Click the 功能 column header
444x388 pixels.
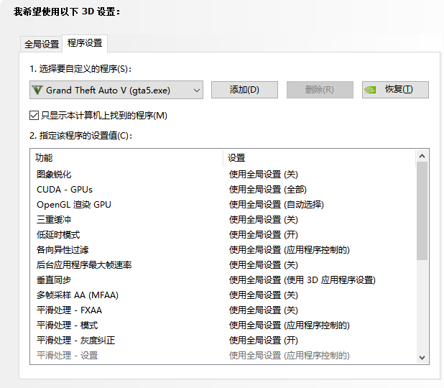(45, 158)
